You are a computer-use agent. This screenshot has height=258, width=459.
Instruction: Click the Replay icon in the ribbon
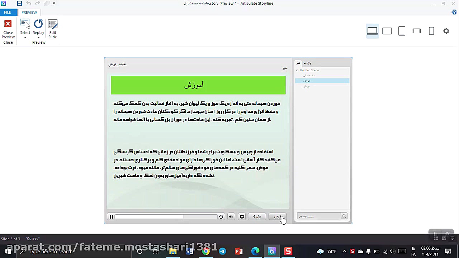[x=38, y=24]
